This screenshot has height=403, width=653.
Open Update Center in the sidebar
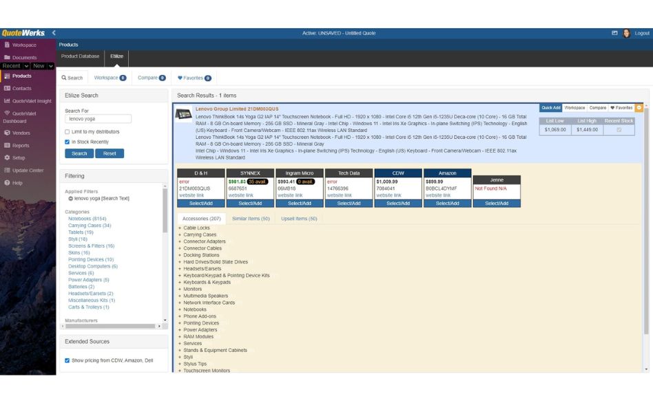pyautogui.click(x=28, y=171)
